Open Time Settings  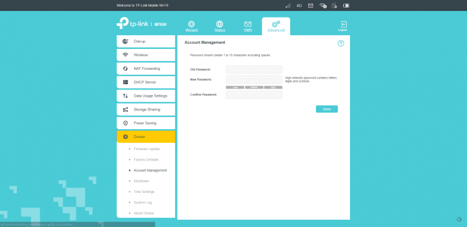click(144, 192)
